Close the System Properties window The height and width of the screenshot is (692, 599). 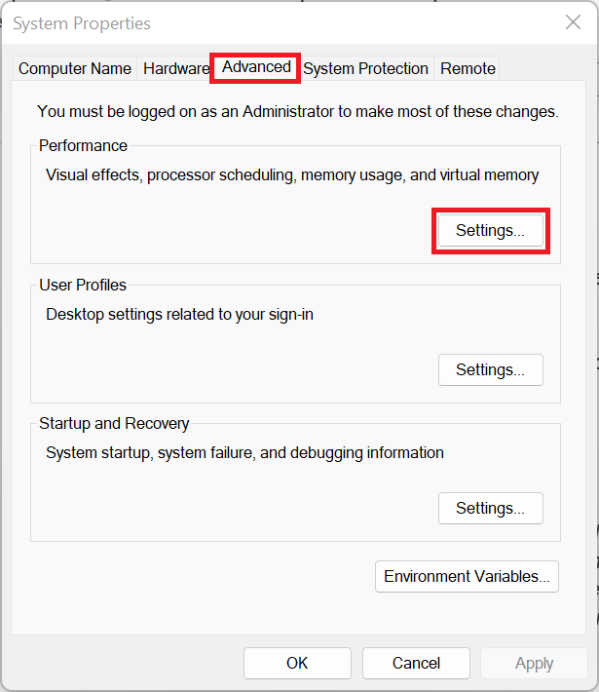(573, 22)
